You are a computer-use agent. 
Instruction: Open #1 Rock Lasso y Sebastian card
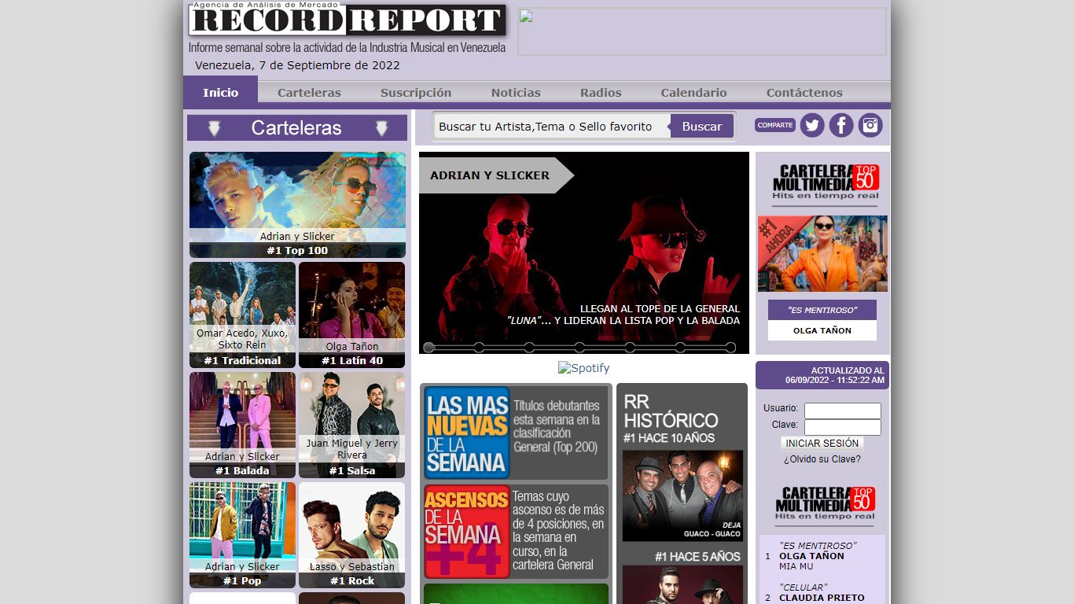click(x=351, y=535)
